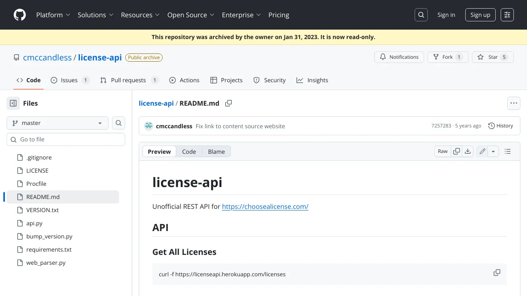This screenshot has width=527, height=296.
Task: Open the three-dot more file actions menu
Action: click(x=514, y=103)
